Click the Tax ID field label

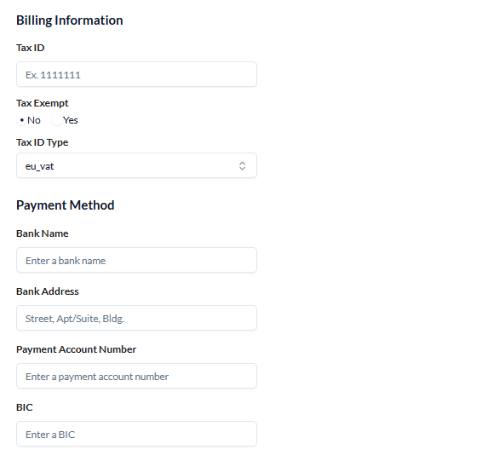point(31,48)
